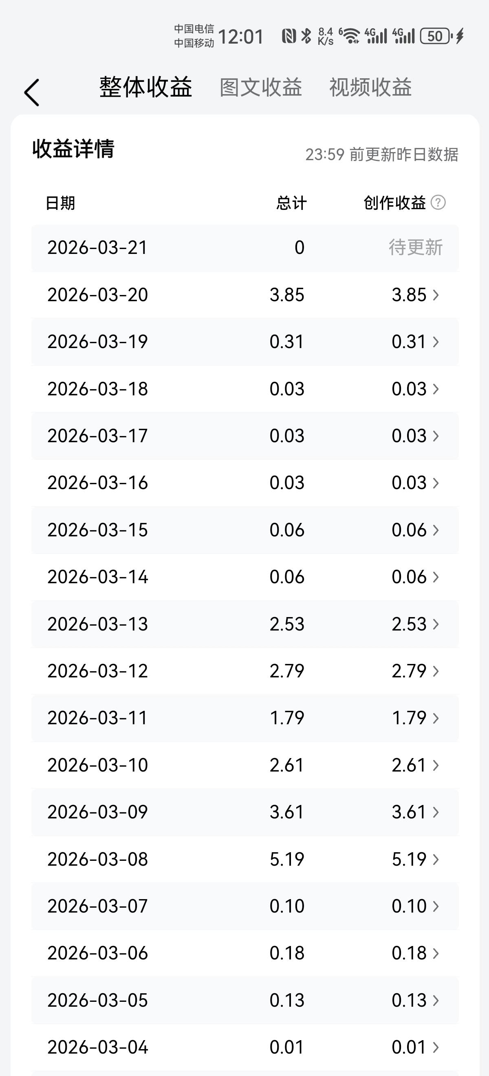The height and width of the screenshot is (1076, 489).
Task: Tap the Wi-Fi signal status icon
Action: click(x=350, y=36)
